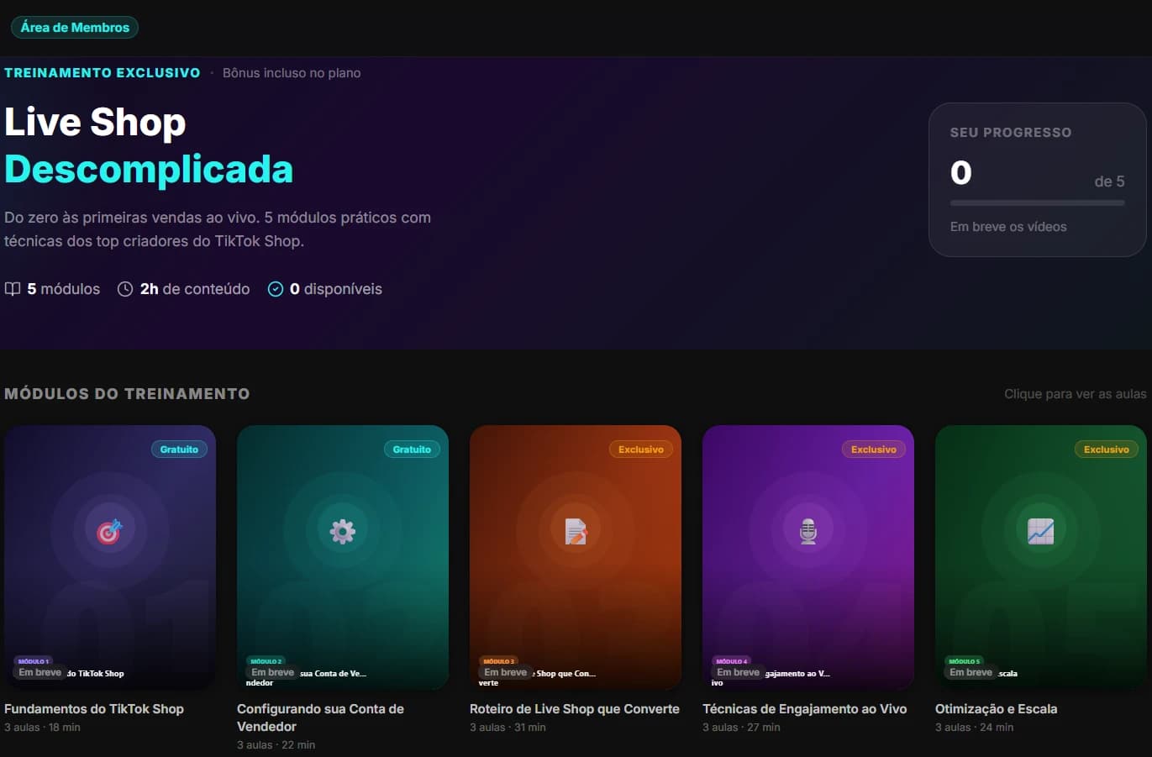The width and height of the screenshot is (1152, 757).
Task: Click the microphone icon on module 4 card
Action: [x=808, y=531]
